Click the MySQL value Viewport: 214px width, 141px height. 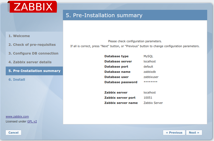(148, 56)
